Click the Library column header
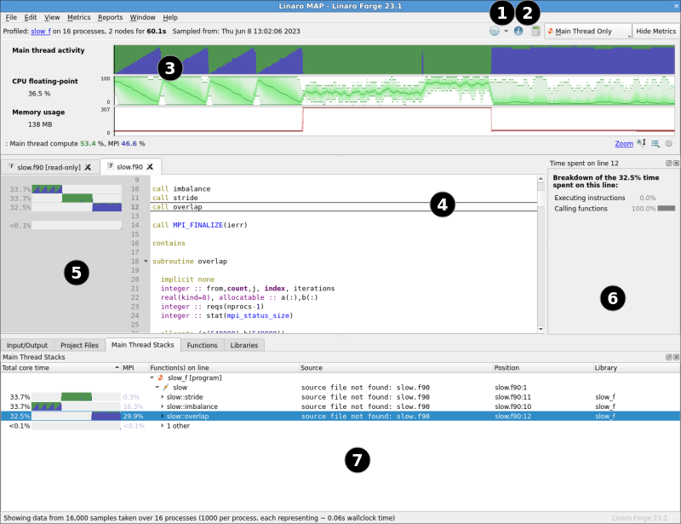This screenshot has width=681, height=524. coord(637,368)
